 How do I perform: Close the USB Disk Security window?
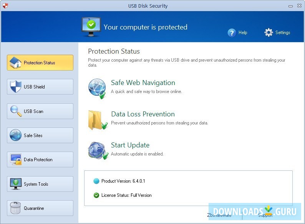coord(300,6)
